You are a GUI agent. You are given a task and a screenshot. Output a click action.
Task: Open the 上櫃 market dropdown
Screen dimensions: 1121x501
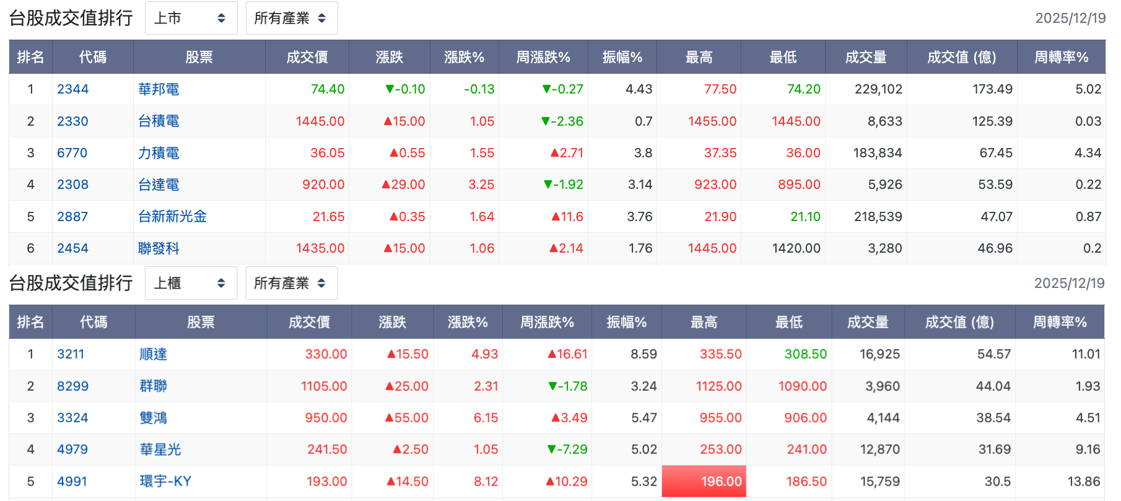191,283
